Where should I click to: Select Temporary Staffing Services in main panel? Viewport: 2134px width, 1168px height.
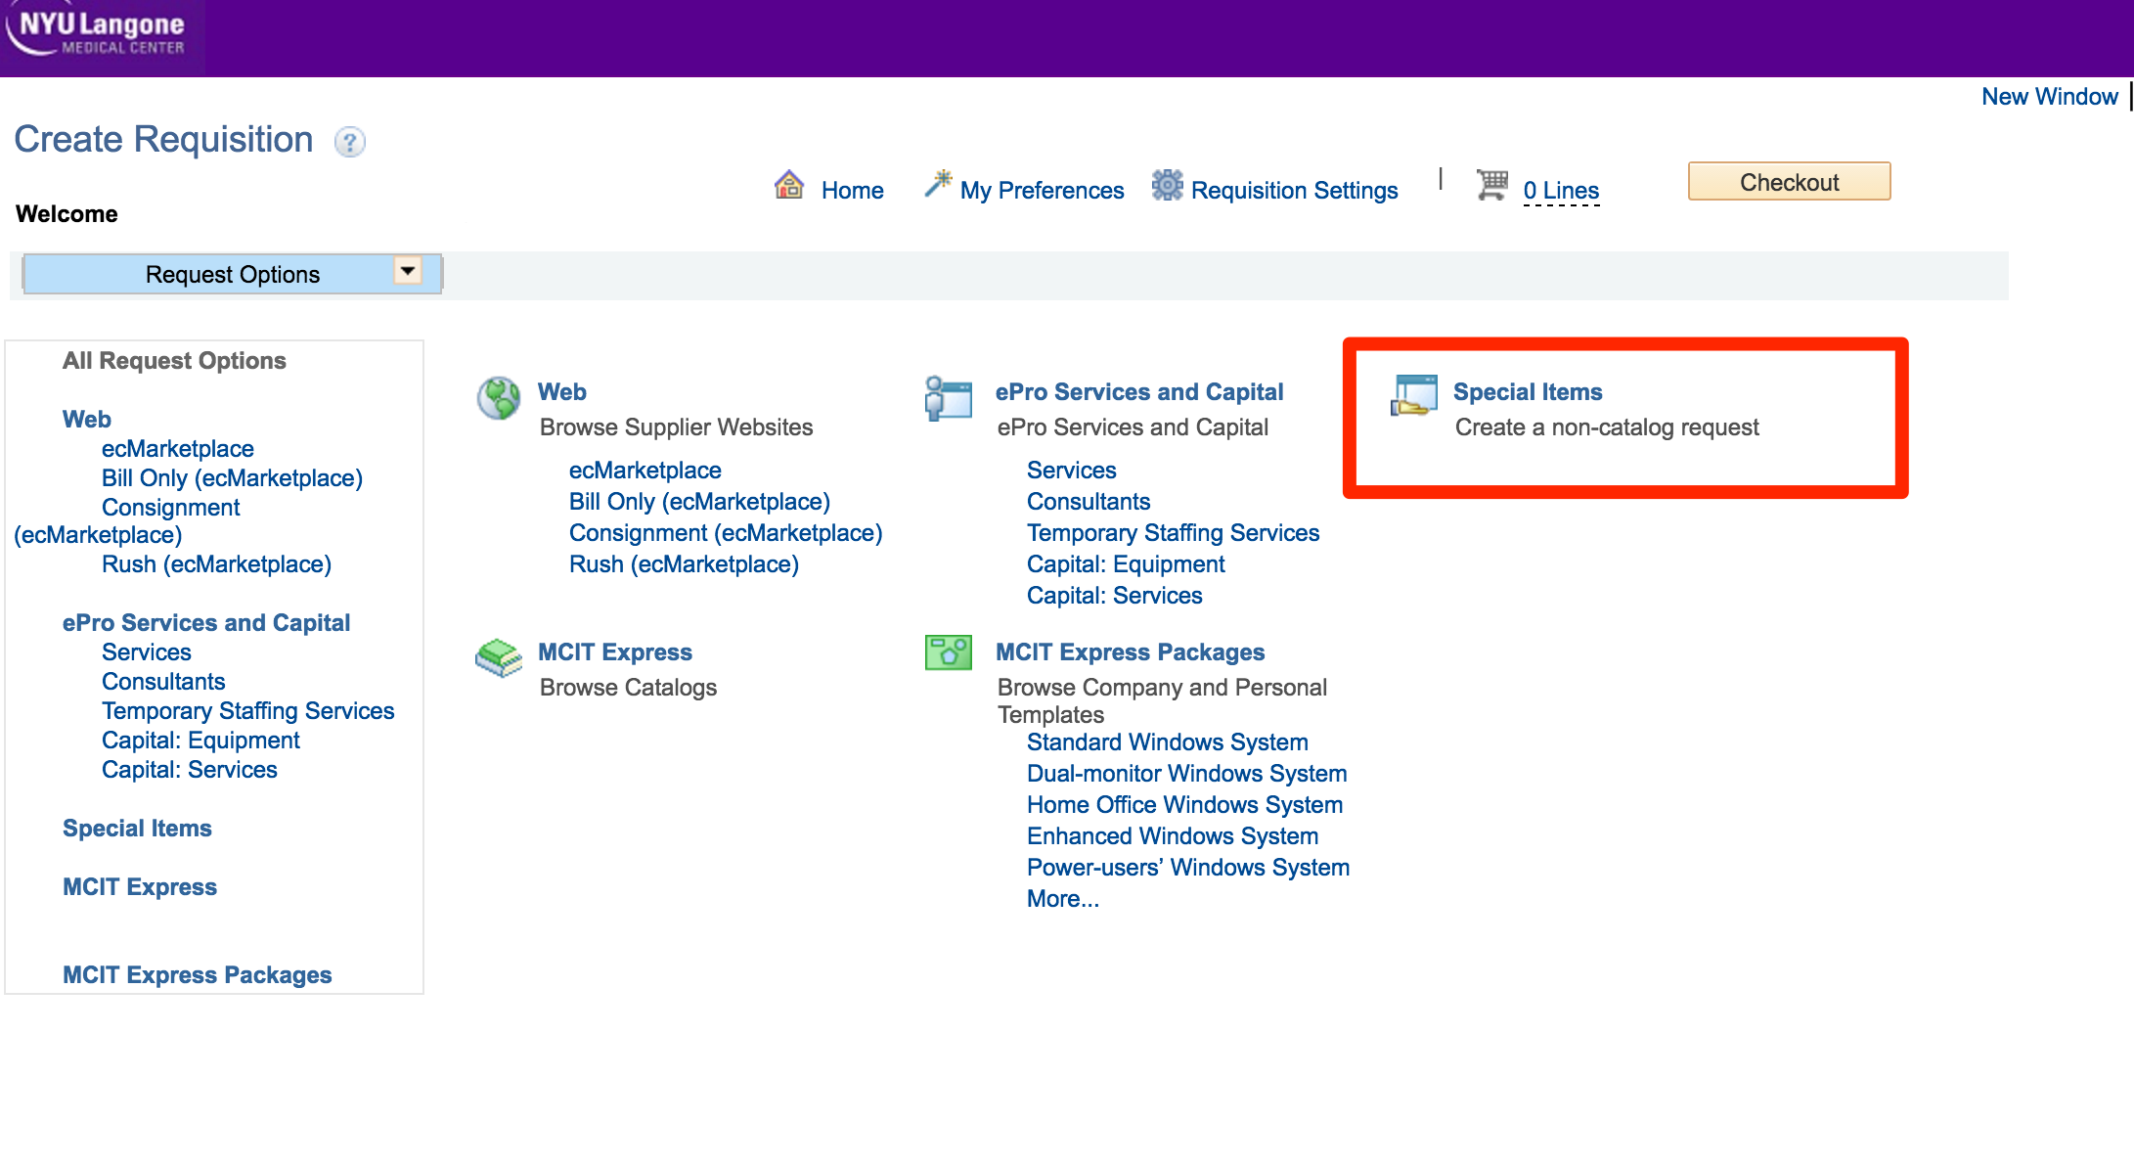pyautogui.click(x=1174, y=533)
